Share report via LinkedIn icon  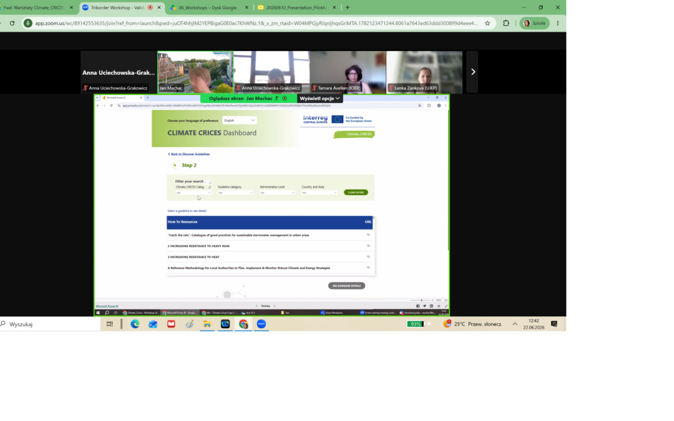(432, 306)
